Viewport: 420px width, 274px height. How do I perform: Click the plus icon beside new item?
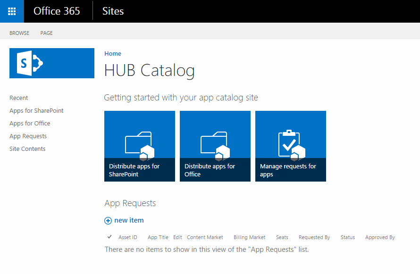[108, 221]
